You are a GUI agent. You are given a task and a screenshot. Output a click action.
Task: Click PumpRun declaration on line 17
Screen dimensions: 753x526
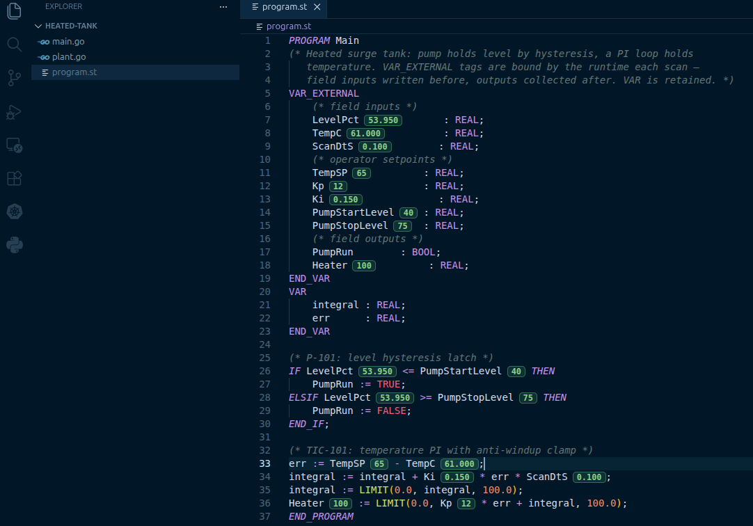tap(333, 252)
